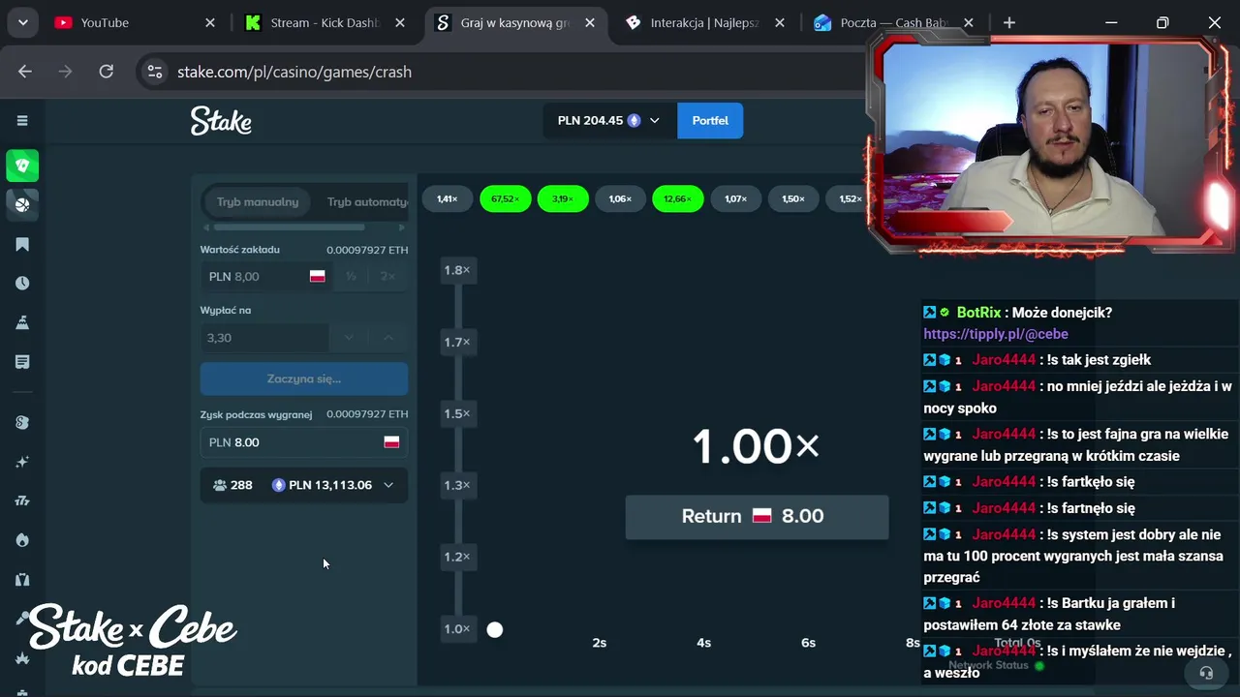The width and height of the screenshot is (1240, 697).
Task: Click the address bar URL stake.com
Action: (294, 72)
